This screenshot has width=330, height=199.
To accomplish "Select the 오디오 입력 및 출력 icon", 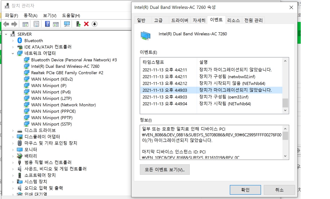I will click(x=20, y=188).
